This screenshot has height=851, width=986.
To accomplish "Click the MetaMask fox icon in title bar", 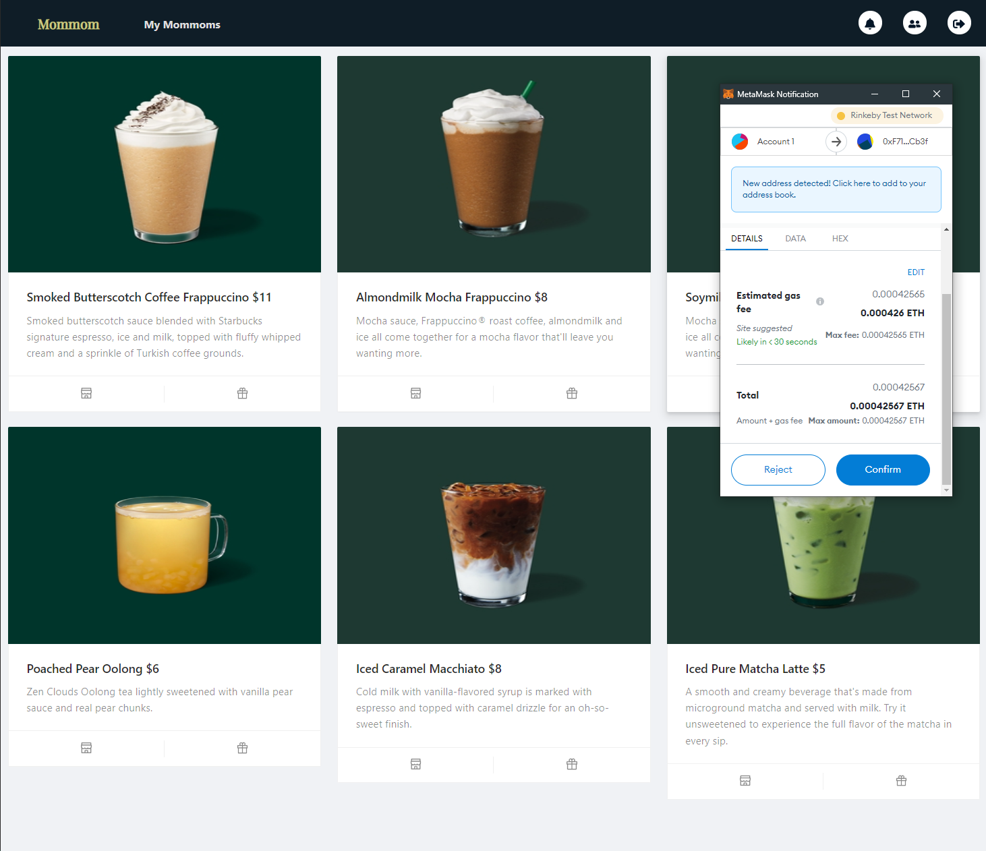I will [x=728, y=94].
